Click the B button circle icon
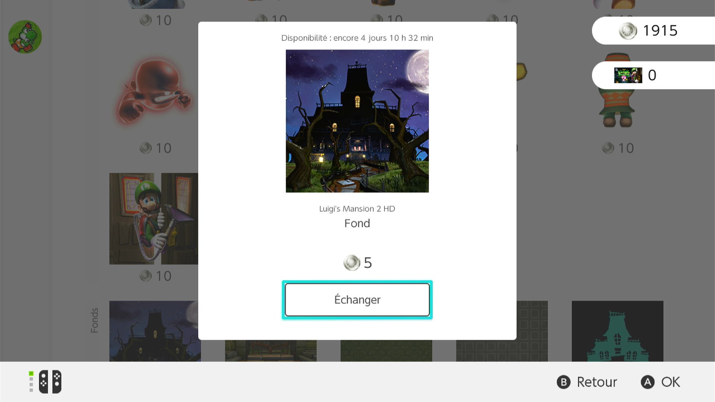715x402 pixels. tap(563, 382)
